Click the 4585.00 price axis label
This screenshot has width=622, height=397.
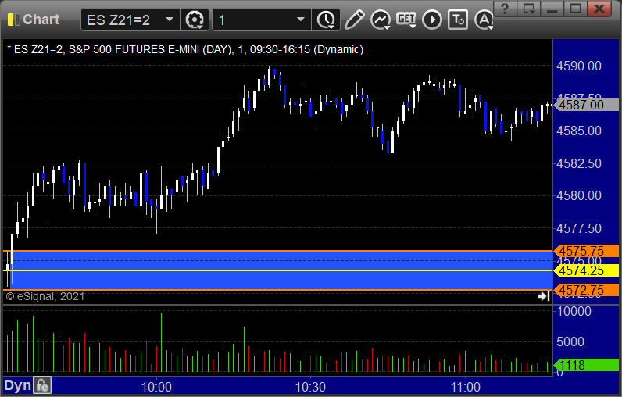pyautogui.click(x=579, y=131)
